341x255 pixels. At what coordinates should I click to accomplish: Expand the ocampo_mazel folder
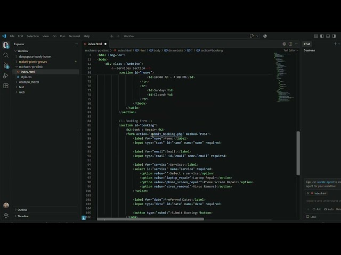click(x=29, y=82)
